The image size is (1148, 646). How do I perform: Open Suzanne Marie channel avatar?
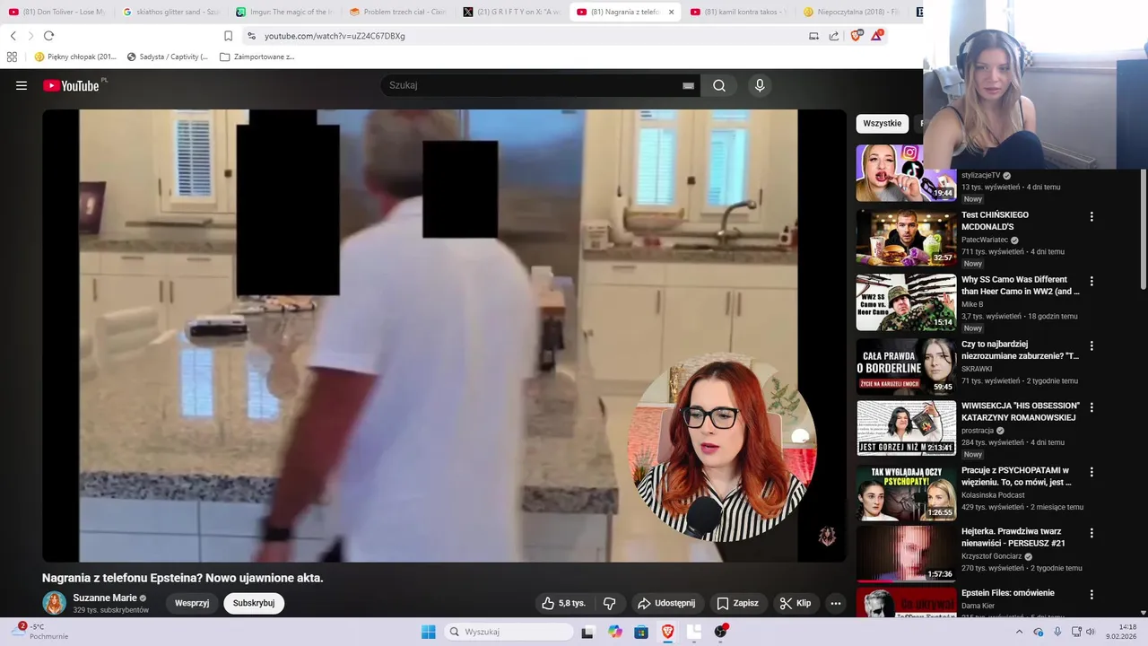click(x=55, y=603)
